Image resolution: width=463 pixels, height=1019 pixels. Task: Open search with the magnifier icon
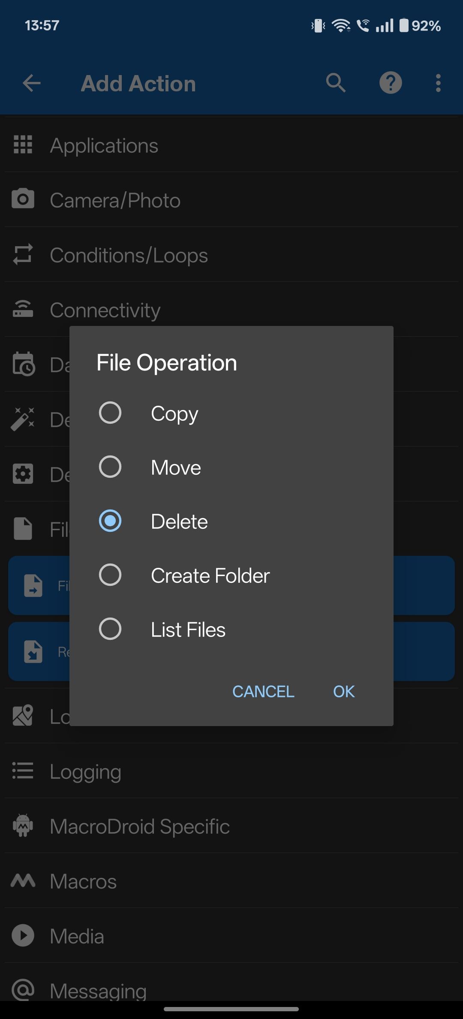click(x=336, y=83)
